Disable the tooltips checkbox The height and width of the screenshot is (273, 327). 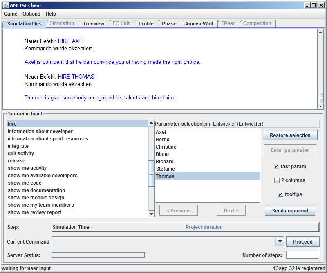pyautogui.click(x=280, y=194)
